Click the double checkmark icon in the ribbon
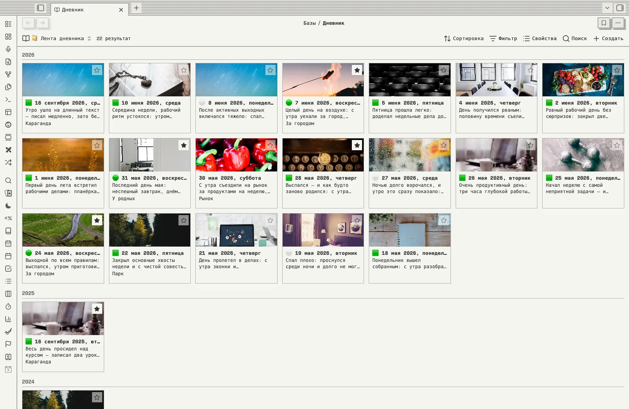This screenshot has height=409, width=629. coord(8,332)
